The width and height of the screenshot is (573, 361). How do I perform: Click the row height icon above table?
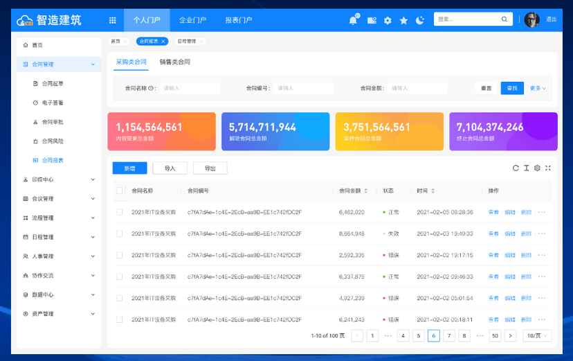tap(526, 168)
